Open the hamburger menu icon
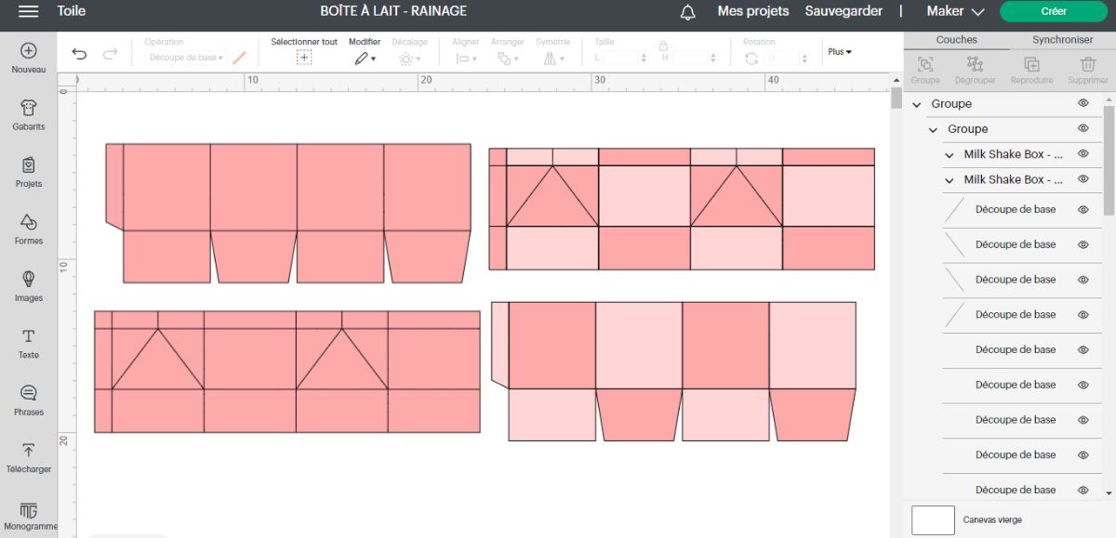Image resolution: width=1116 pixels, height=538 pixels. 28,11
